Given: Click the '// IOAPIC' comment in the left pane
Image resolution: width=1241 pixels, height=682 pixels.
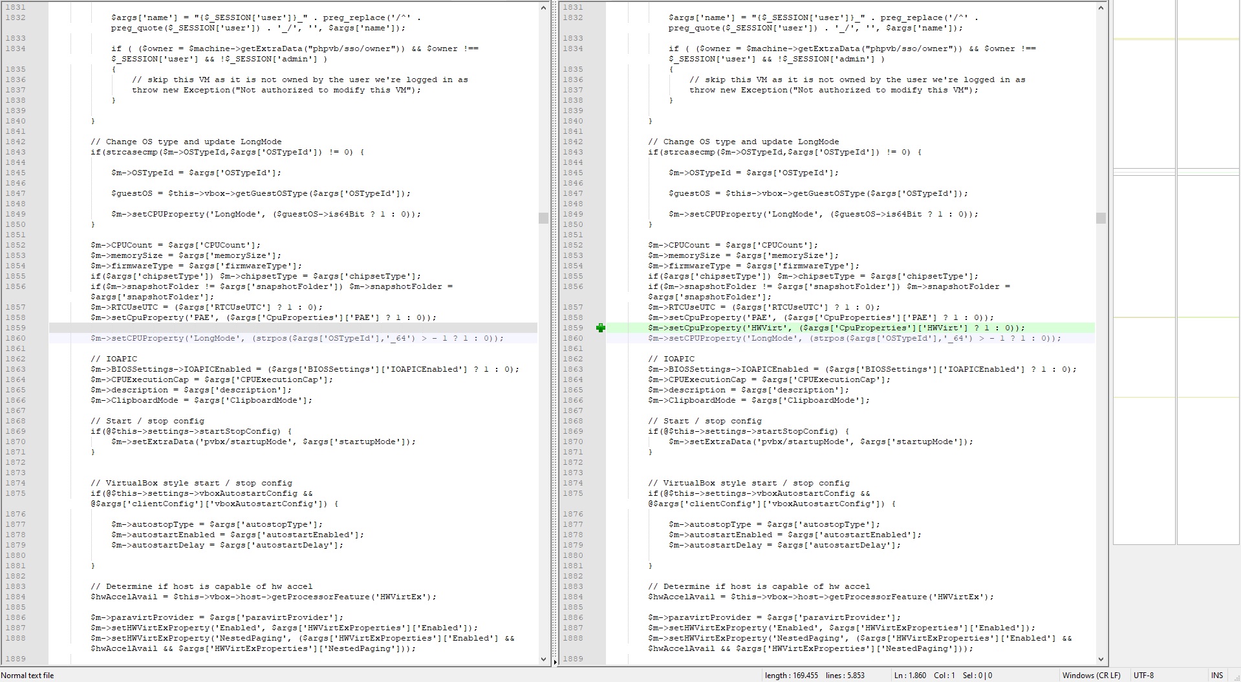Looking at the screenshot, I should [114, 359].
